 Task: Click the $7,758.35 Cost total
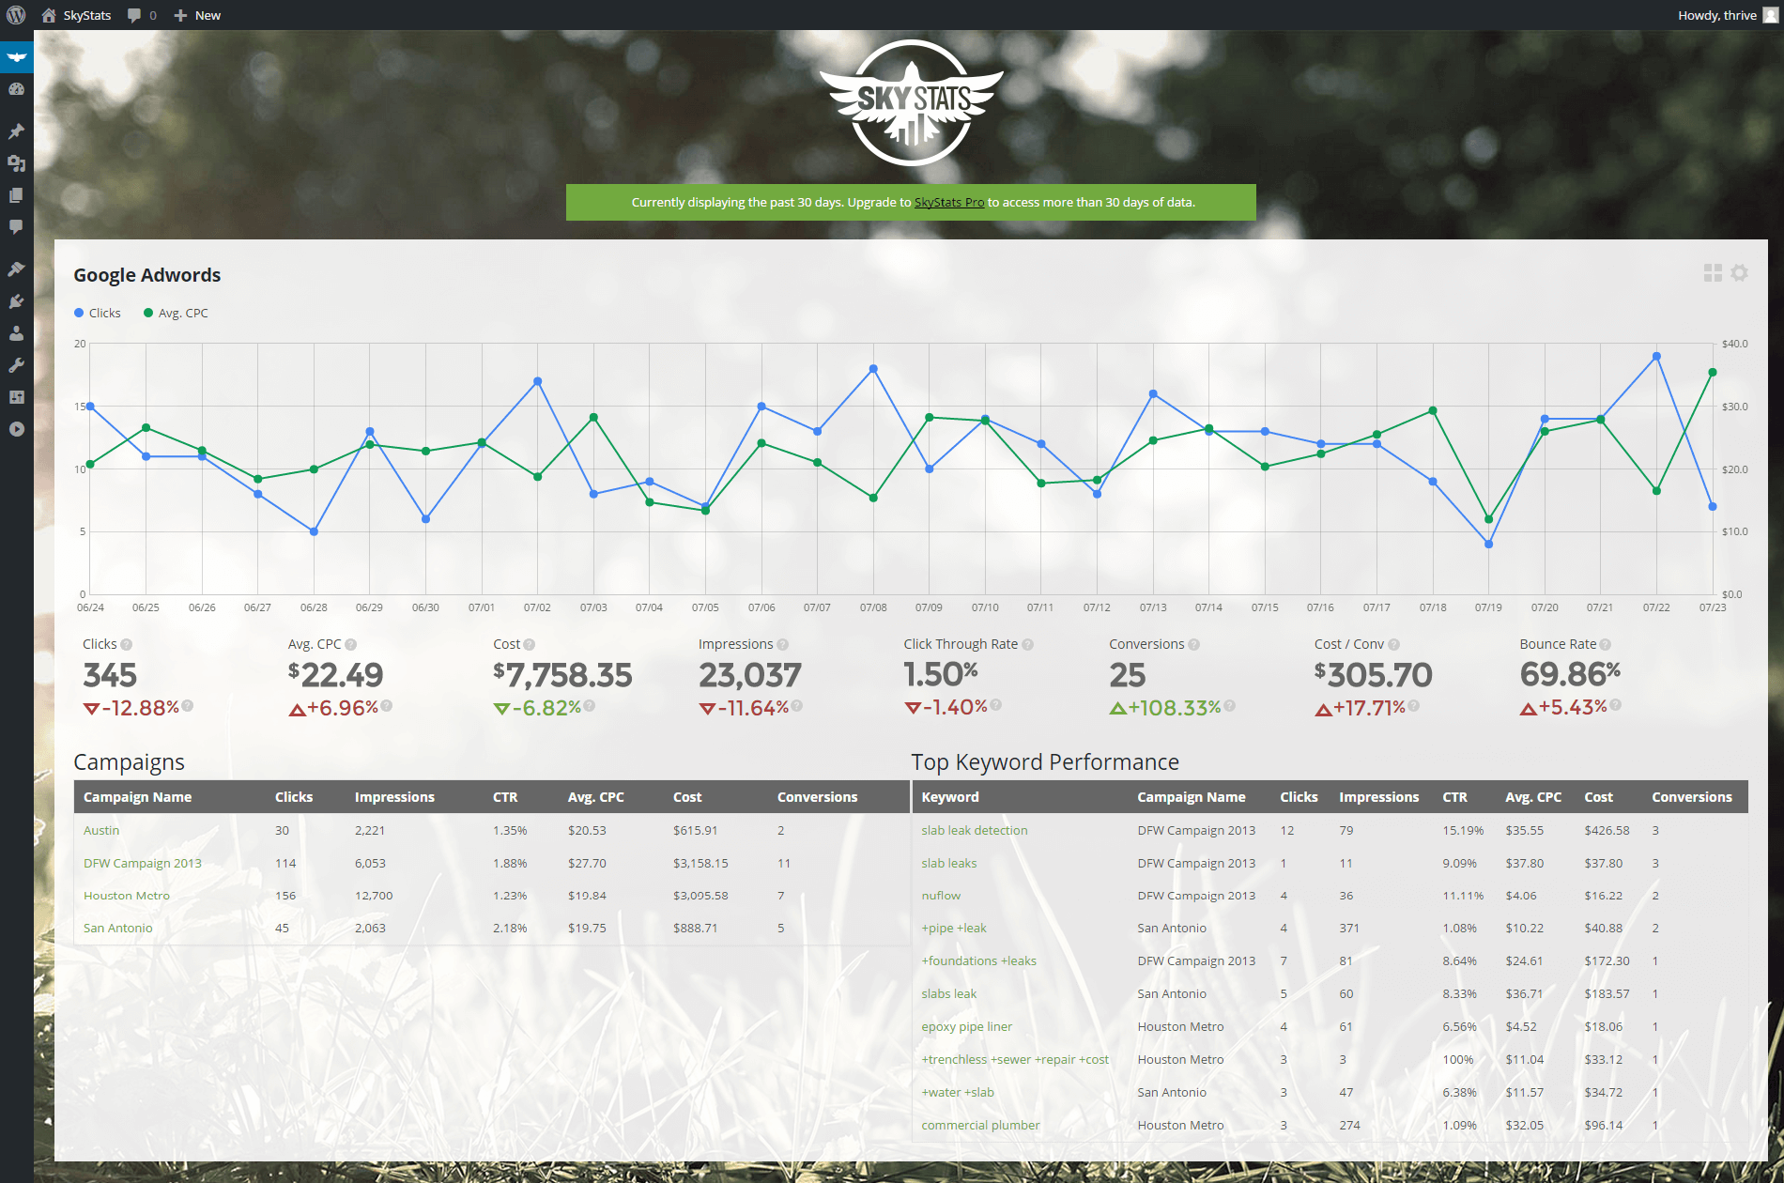(563, 674)
